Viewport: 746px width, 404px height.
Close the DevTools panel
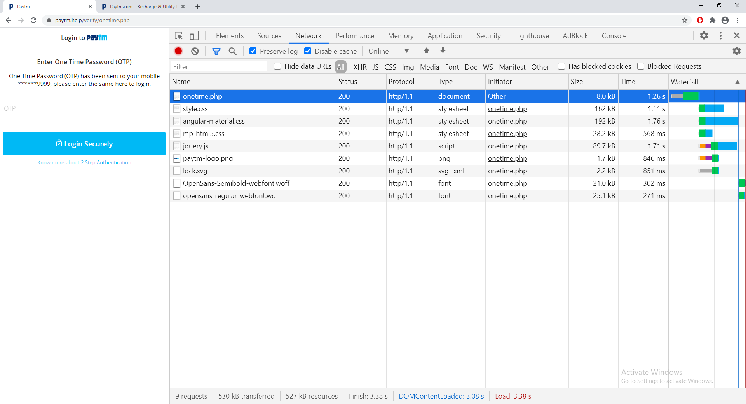click(737, 35)
